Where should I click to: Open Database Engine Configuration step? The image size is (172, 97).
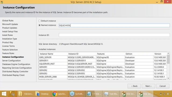[16, 64]
